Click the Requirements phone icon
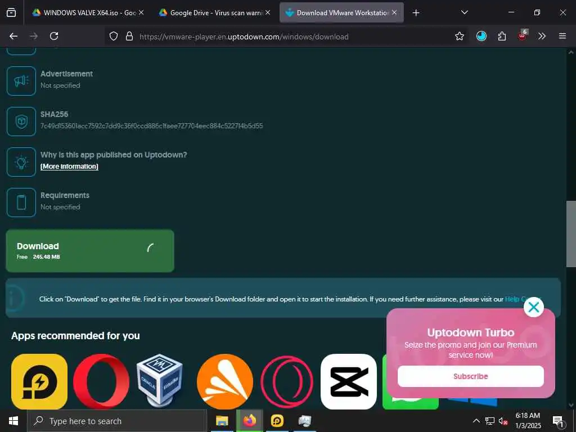Image resolution: width=576 pixels, height=432 pixels. [x=21, y=202]
